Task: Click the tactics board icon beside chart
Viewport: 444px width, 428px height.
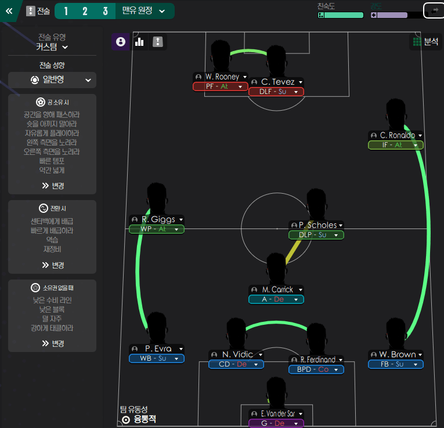Action: 158,42
